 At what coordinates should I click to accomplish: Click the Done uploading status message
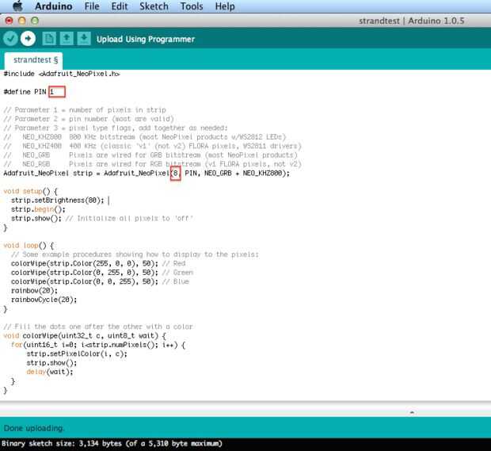(34, 428)
